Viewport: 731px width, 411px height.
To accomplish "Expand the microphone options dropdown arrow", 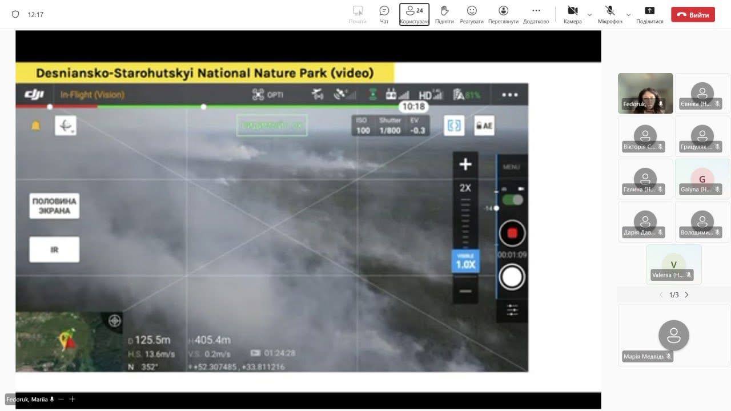I will tap(628, 15).
